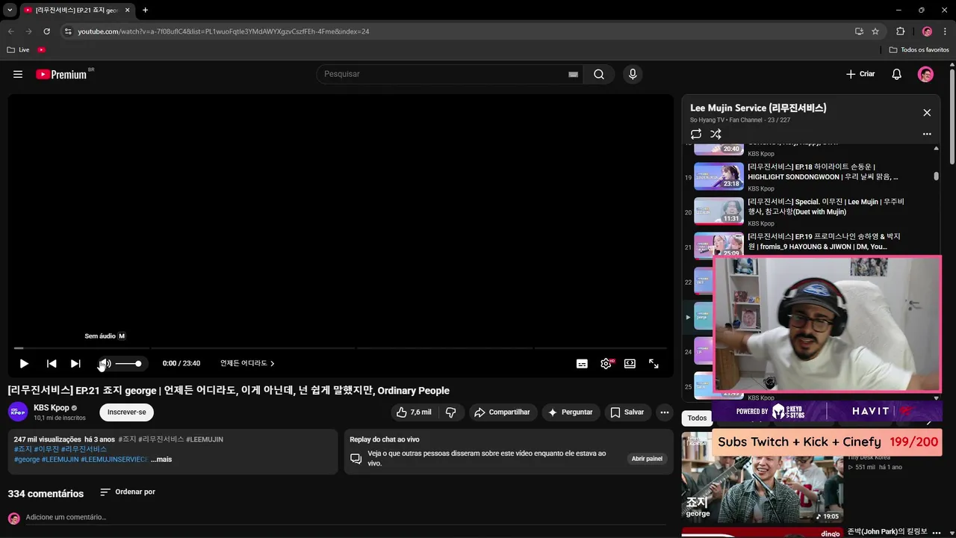956x538 pixels.
Task: Open the YouTube hamburger guide menu
Action: 18,74
